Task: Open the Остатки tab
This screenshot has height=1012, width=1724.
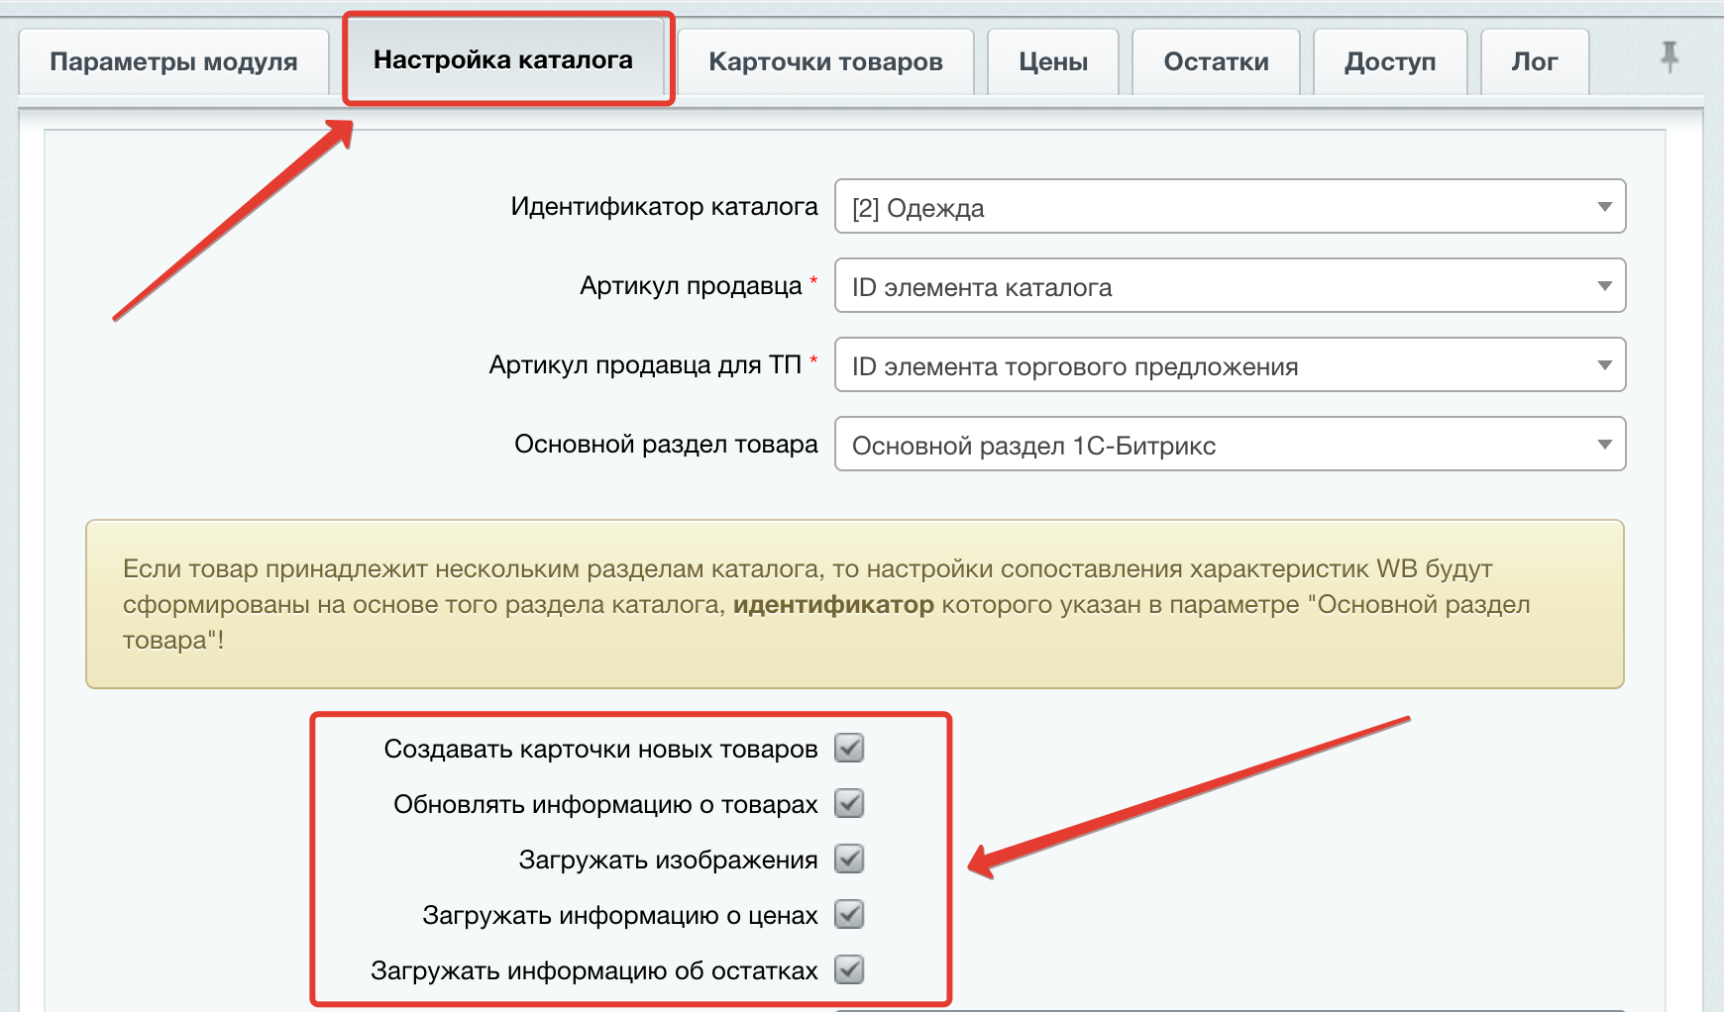Action: [1216, 61]
